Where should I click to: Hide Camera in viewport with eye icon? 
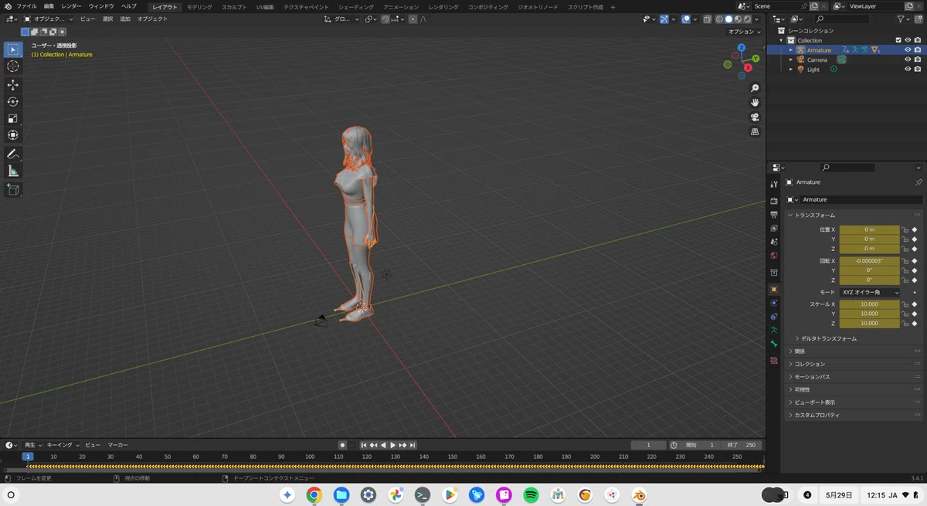point(908,59)
